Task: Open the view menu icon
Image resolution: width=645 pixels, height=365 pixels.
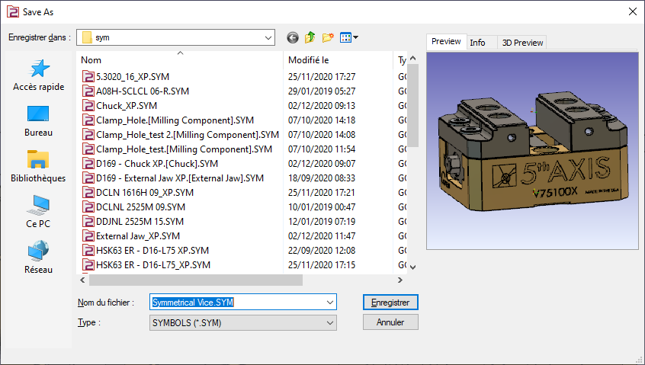Action: click(x=348, y=37)
